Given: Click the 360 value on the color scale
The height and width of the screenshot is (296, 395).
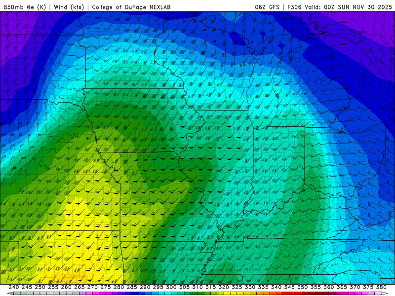Looking at the screenshot, I should pyautogui.click(x=329, y=287).
